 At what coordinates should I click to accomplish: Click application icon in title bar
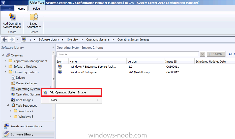click(x=3, y=3)
